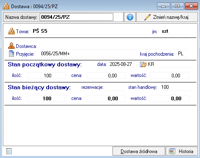Maximize the Dostawa window

[x=177, y=6]
